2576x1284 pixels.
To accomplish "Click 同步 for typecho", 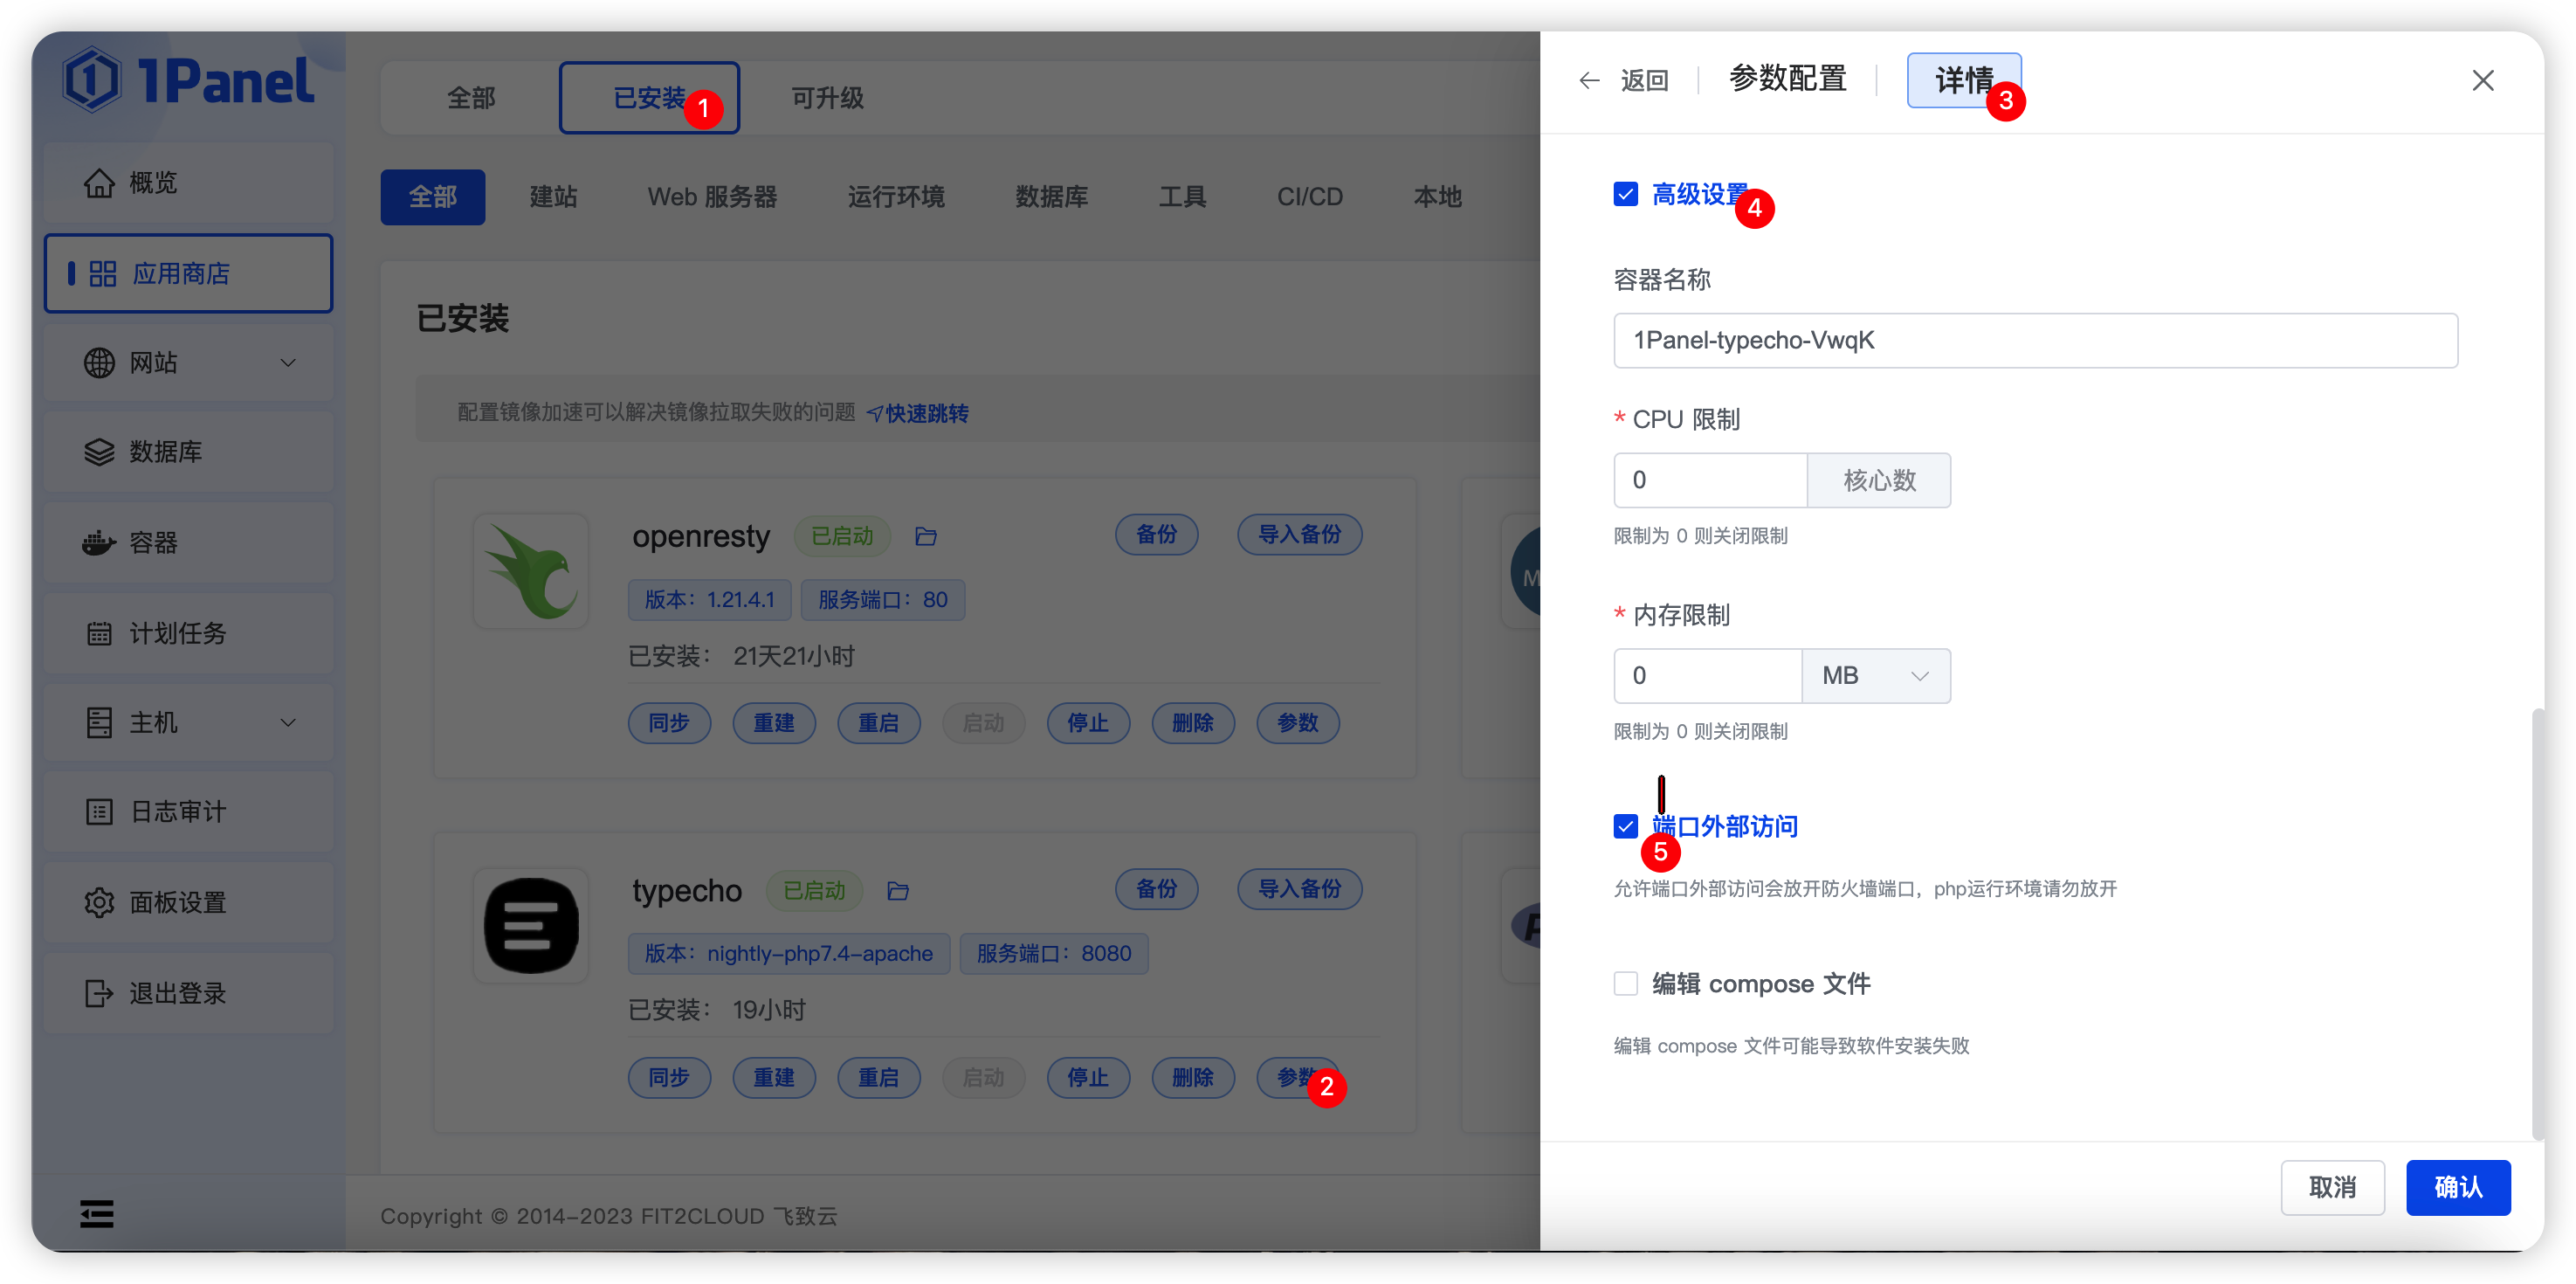I will click(669, 1078).
